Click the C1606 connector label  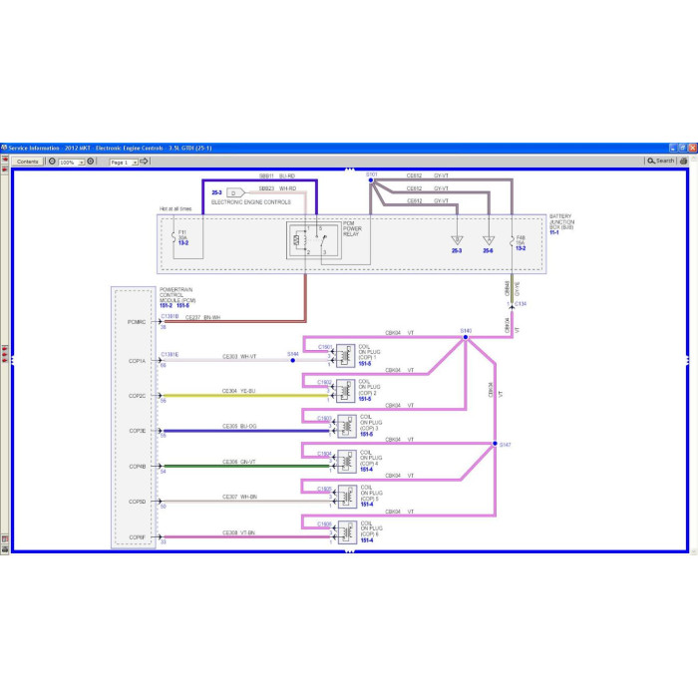click(324, 523)
